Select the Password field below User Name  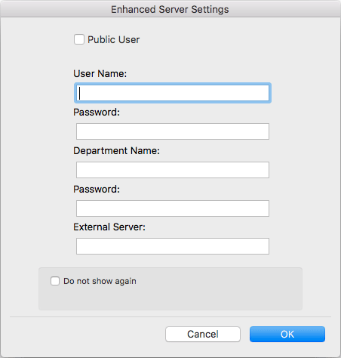point(173,131)
